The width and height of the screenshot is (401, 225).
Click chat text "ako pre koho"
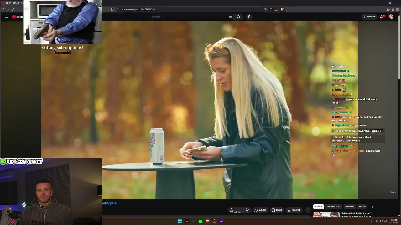point(358,125)
